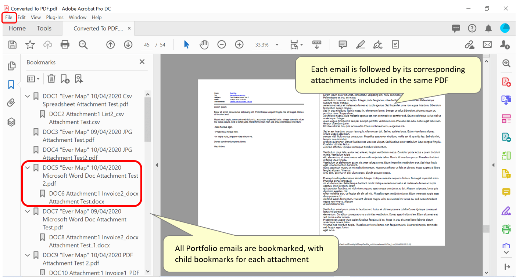The image size is (516, 279).
Task: Send the file by email envelope icon
Action: click(487, 45)
